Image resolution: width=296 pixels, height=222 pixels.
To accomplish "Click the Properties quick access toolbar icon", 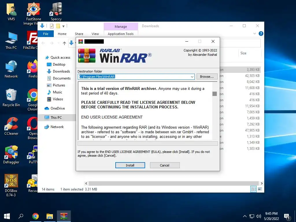I will 51,26.
